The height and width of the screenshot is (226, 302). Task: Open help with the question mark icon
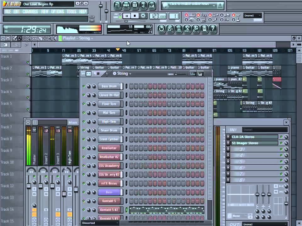pos(213,29)
